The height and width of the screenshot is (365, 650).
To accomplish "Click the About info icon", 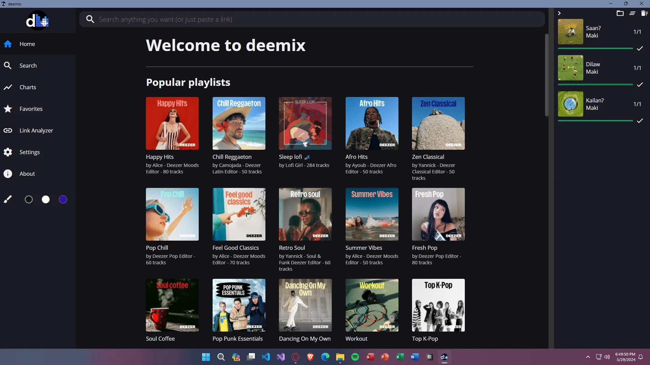I will tap(8, 174).
